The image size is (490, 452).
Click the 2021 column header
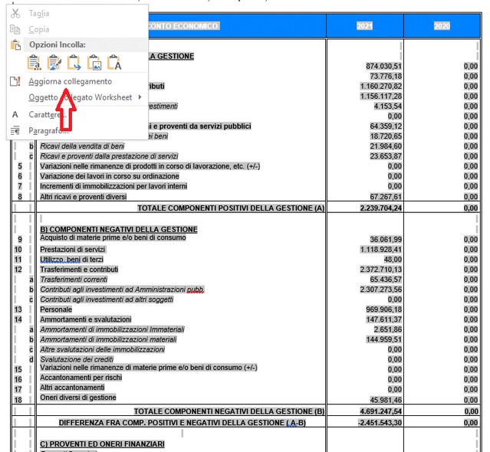(364, 26)
